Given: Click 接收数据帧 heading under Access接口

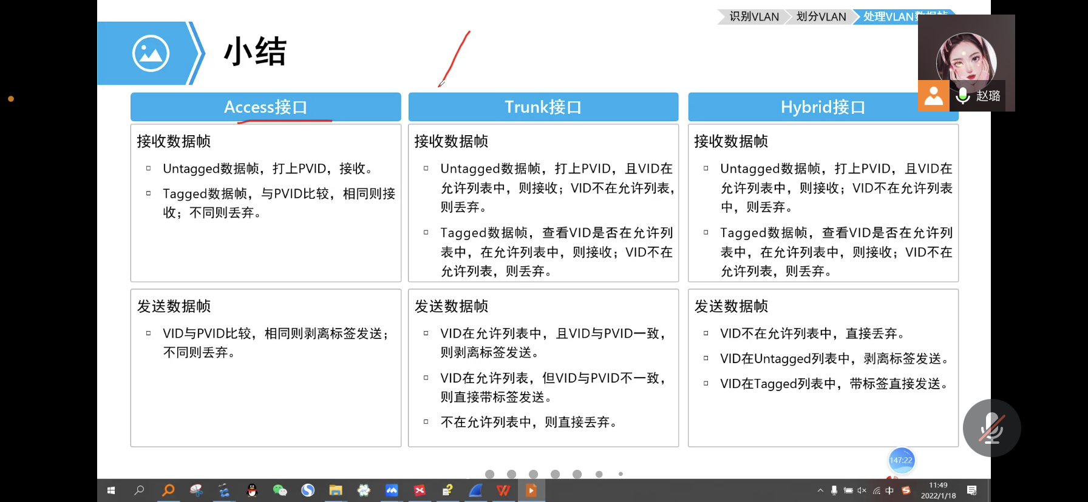Looking at the screenshot, I should (174, 141).
